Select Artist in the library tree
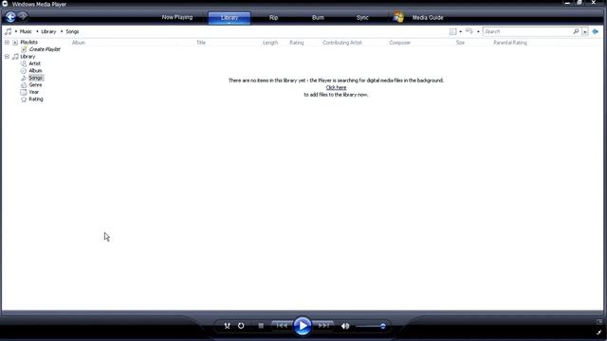The image size is (607, 341). [34, 63]
